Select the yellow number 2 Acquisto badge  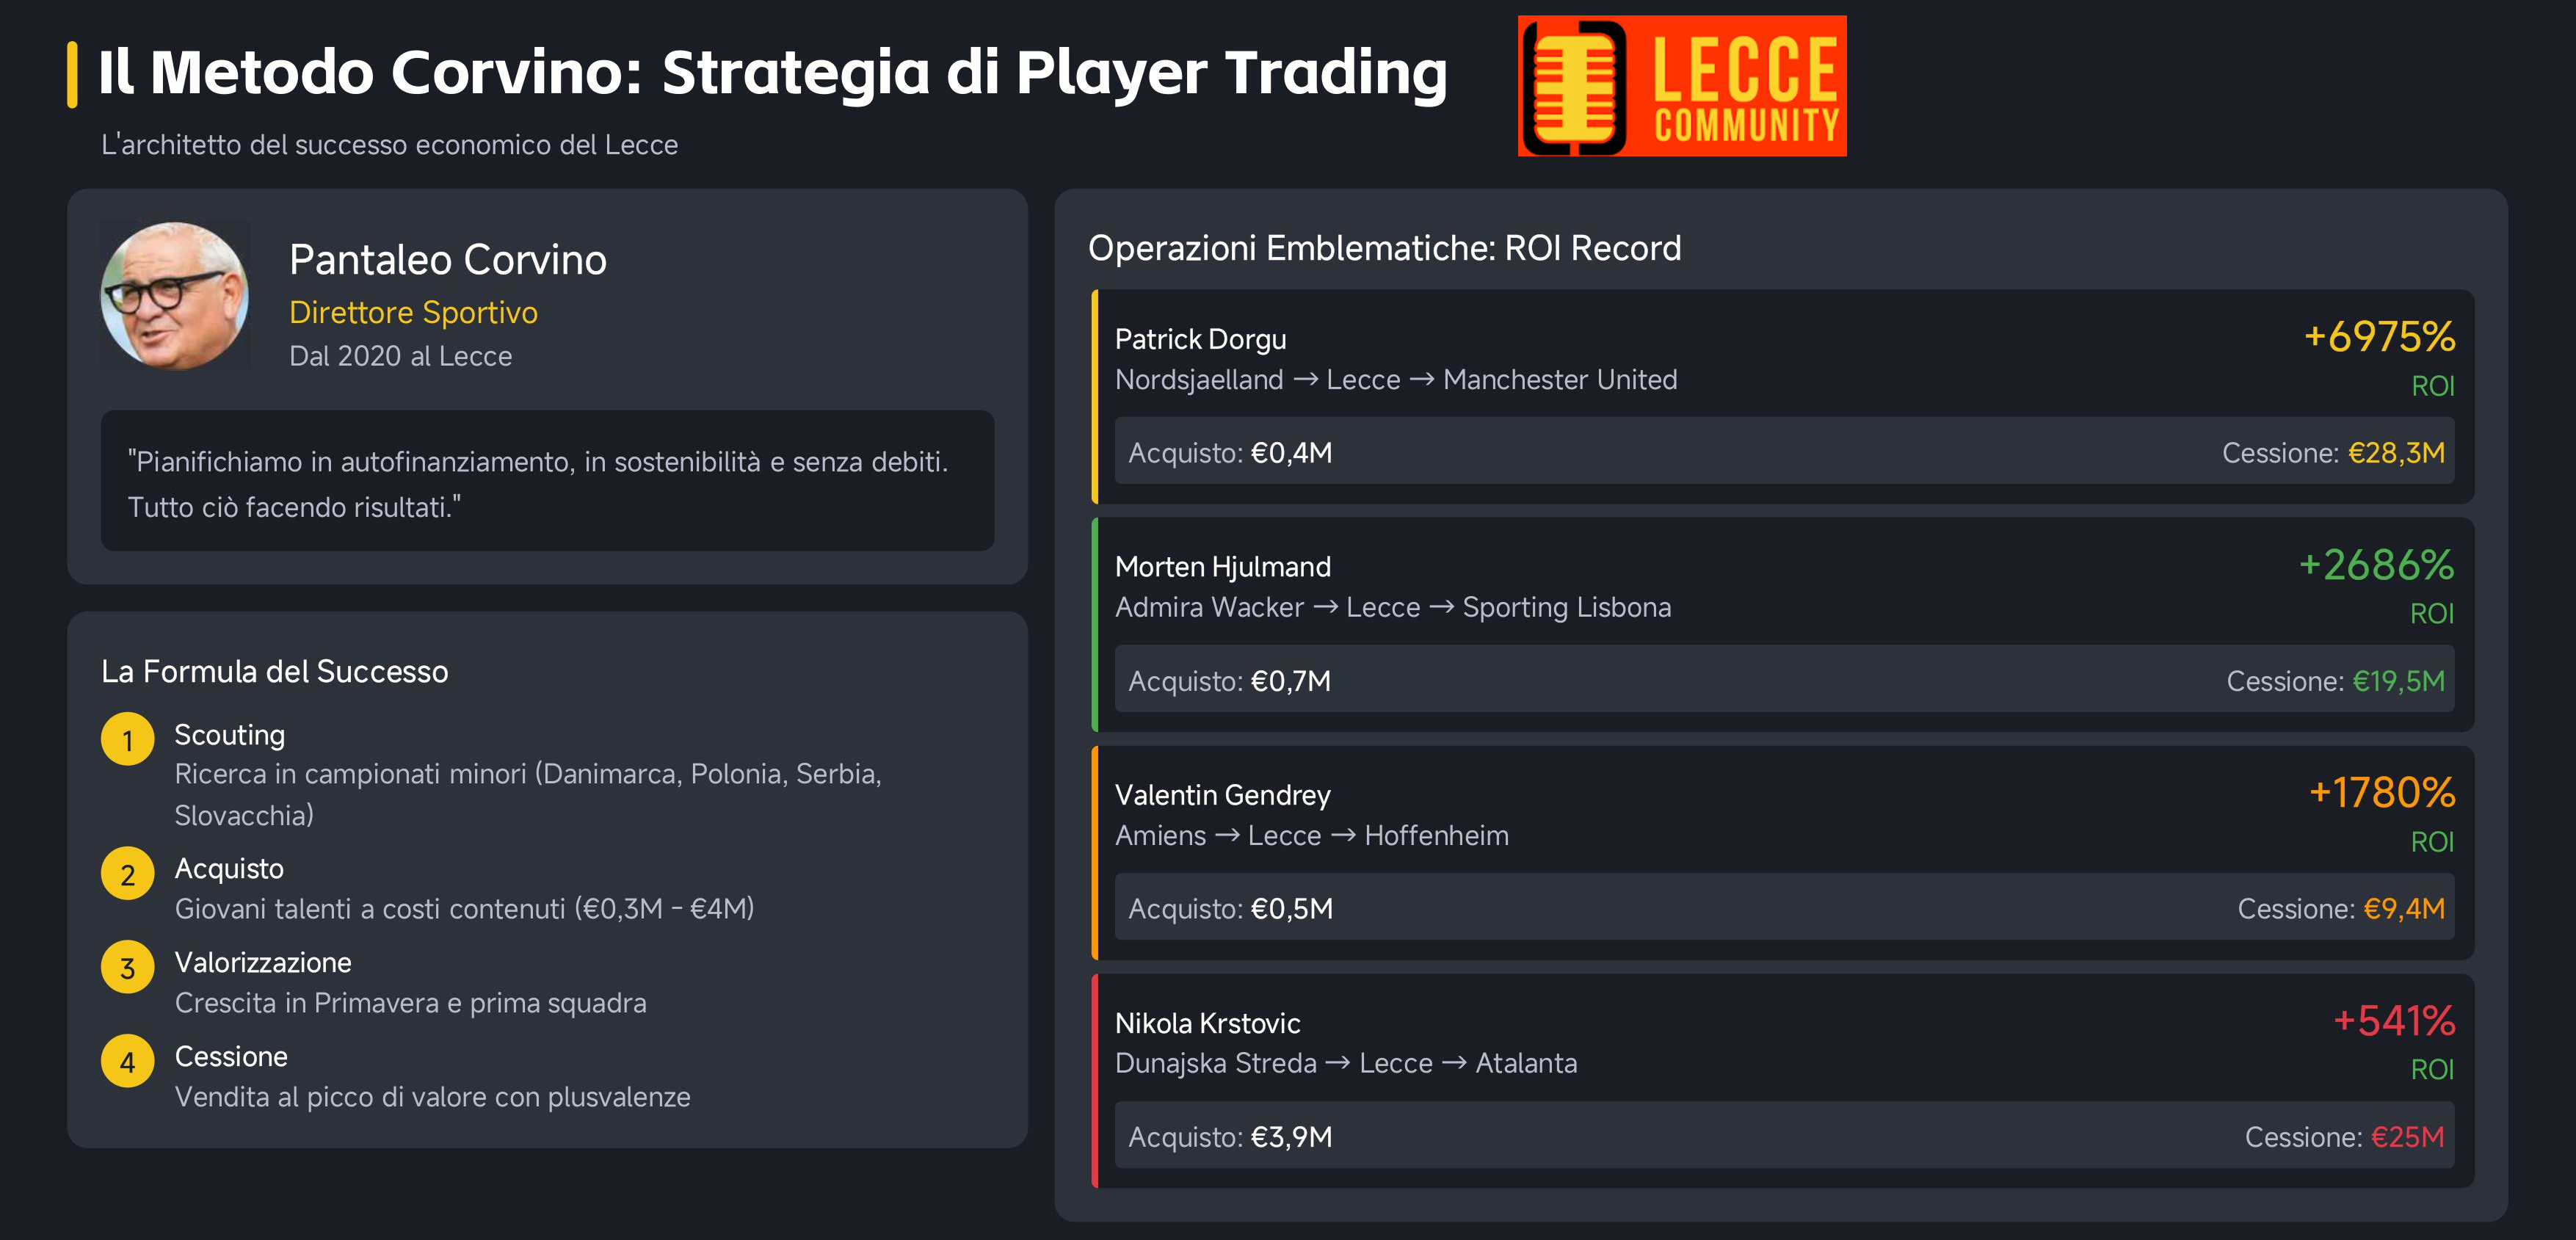click(x=128, y=874)
